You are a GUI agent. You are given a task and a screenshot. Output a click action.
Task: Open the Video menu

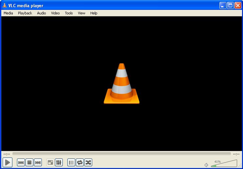coord(55,13)
